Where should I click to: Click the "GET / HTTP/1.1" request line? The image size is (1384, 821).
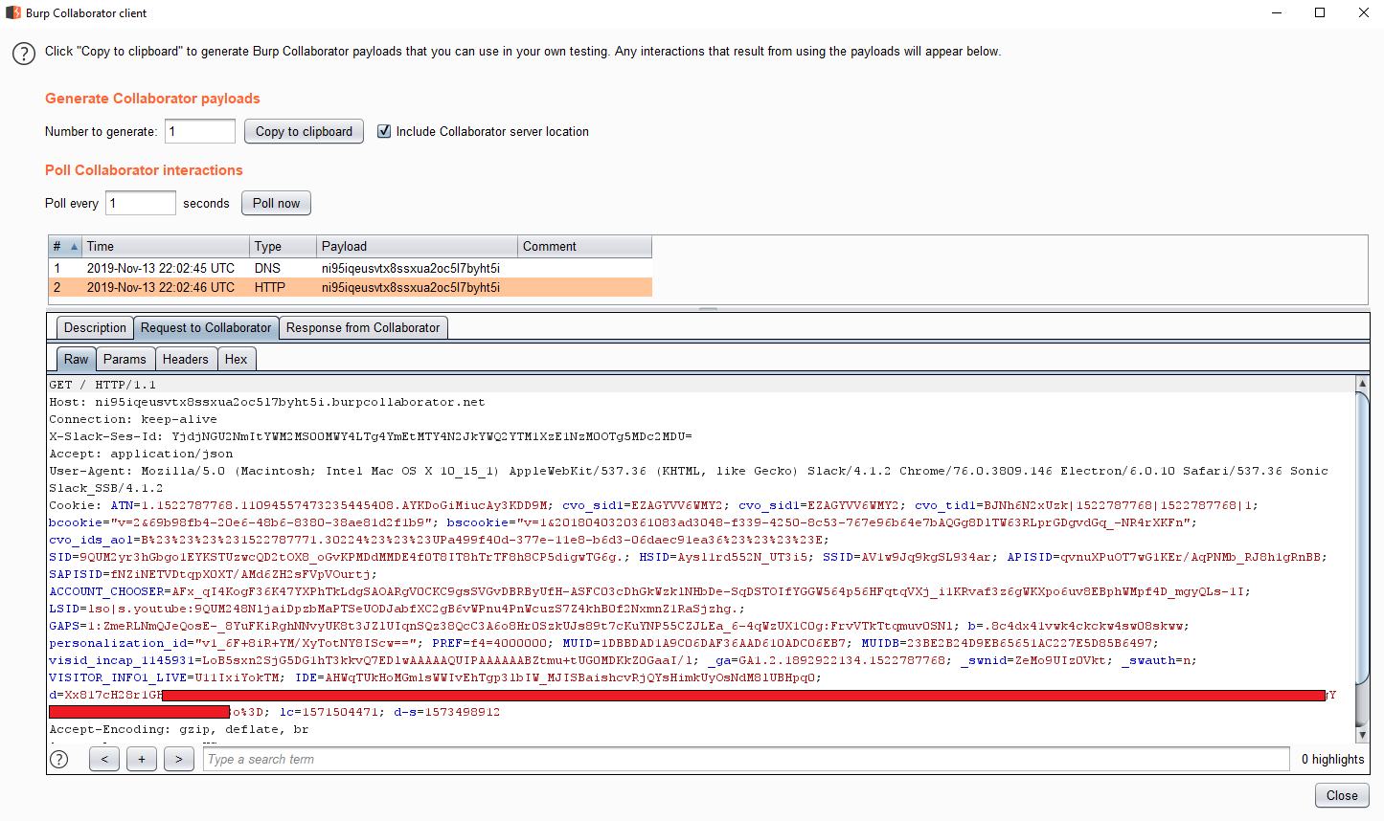coord(102,385)
